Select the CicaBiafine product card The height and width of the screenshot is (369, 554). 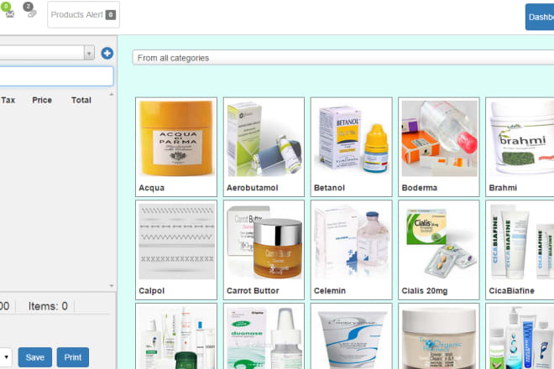[520, 250]
